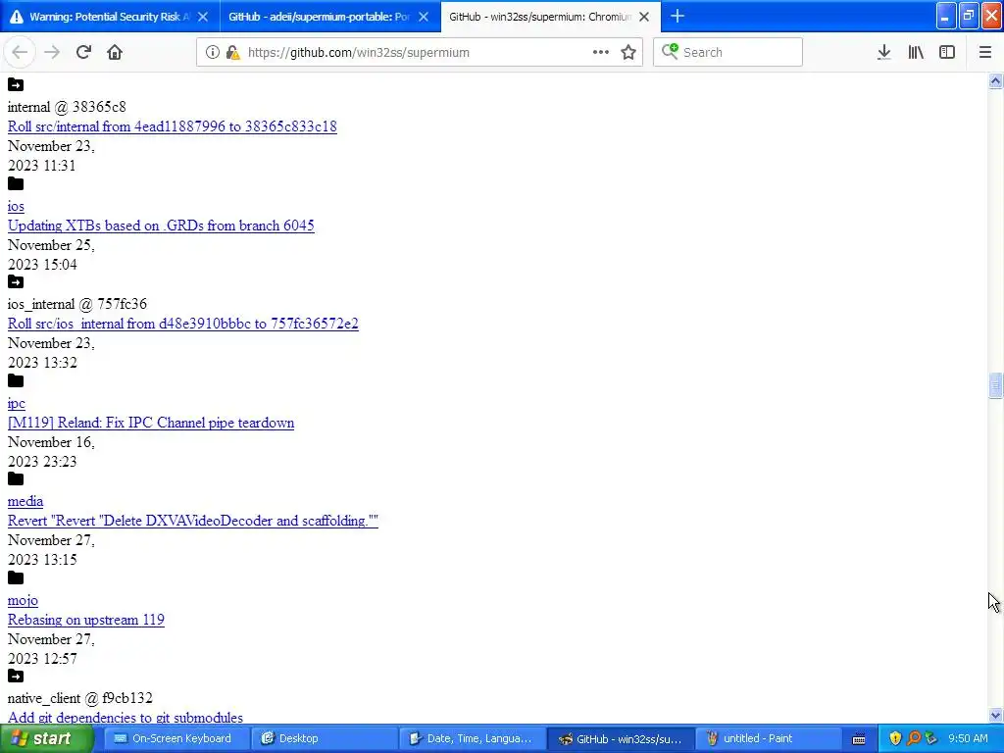Go to the browser home page
This screenshot has width=1004, height=753.
[x=115, y=53]
